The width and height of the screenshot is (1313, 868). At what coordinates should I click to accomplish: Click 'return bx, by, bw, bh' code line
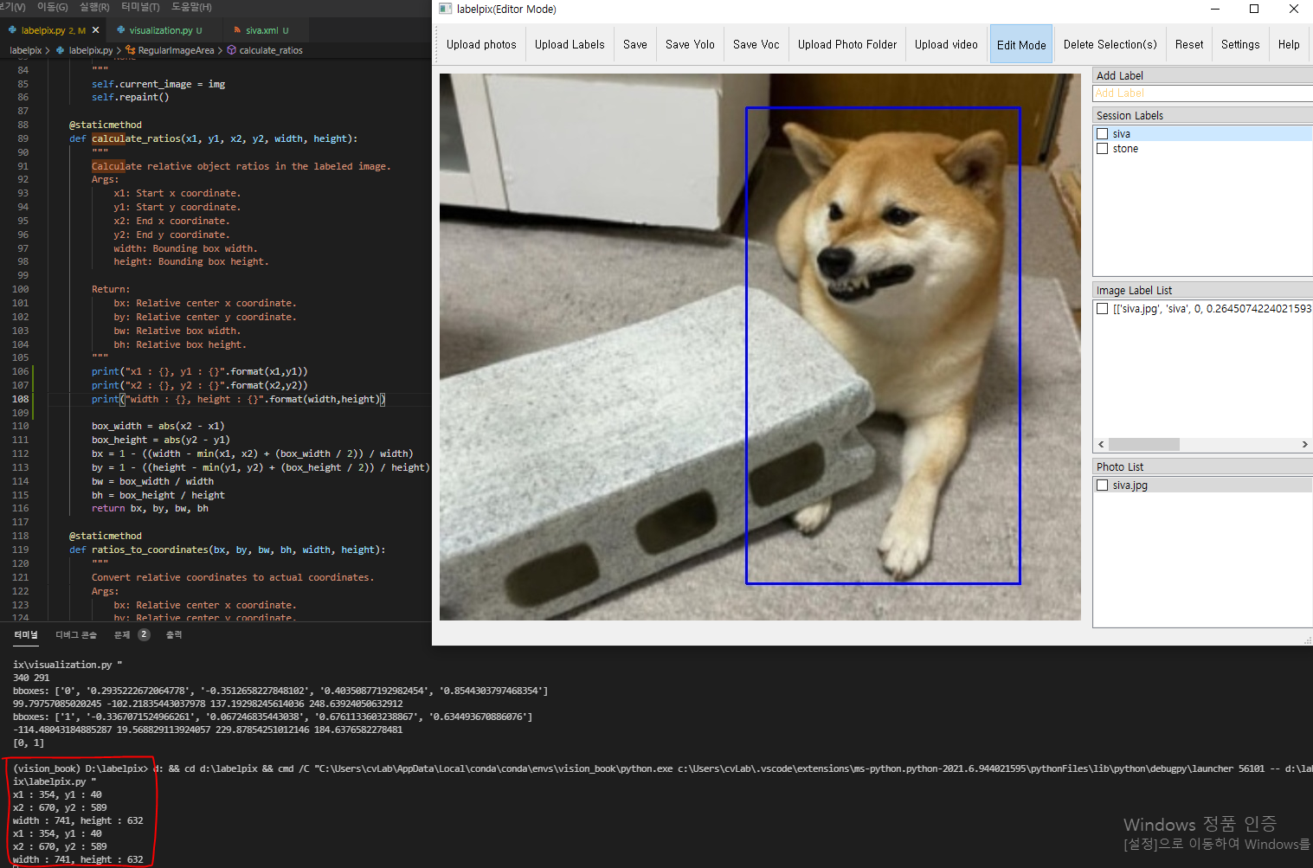point(150,508)
